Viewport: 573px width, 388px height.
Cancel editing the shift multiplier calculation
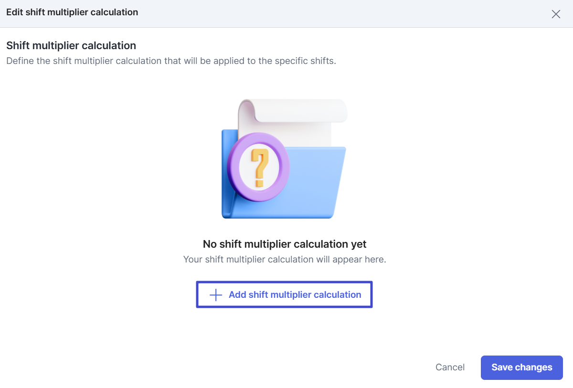coord(450,367)
